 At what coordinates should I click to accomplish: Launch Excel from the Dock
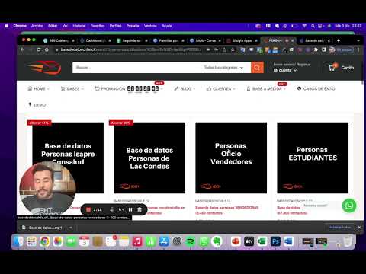262,241
